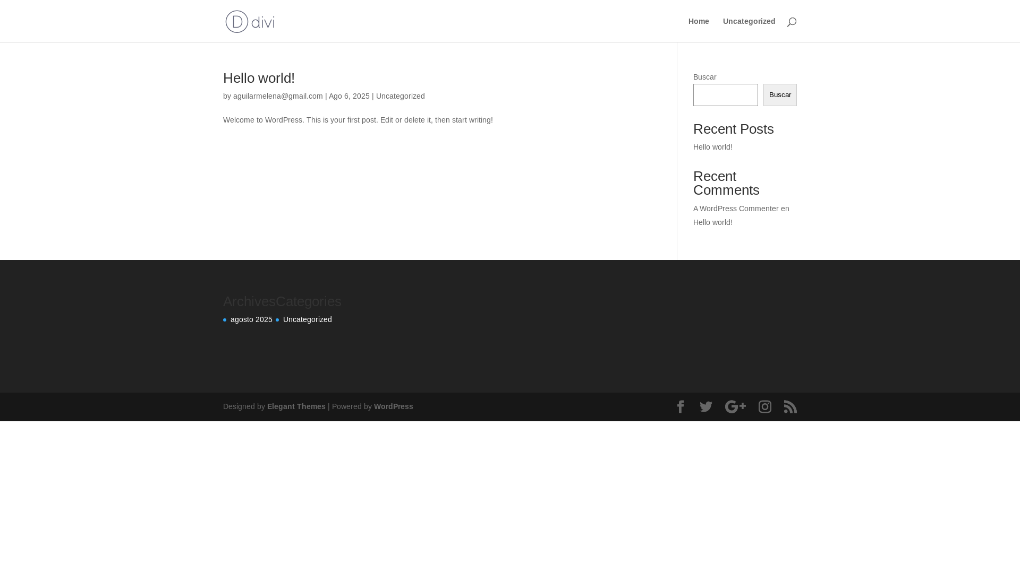Open the Hello world! post title
The image size is (1020, 573).
coord(259,78)
